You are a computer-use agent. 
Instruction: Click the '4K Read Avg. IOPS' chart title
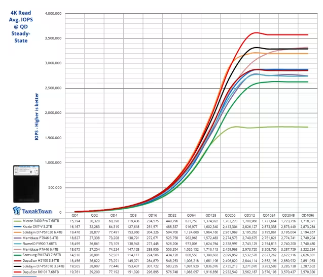(x=21, y=26)
